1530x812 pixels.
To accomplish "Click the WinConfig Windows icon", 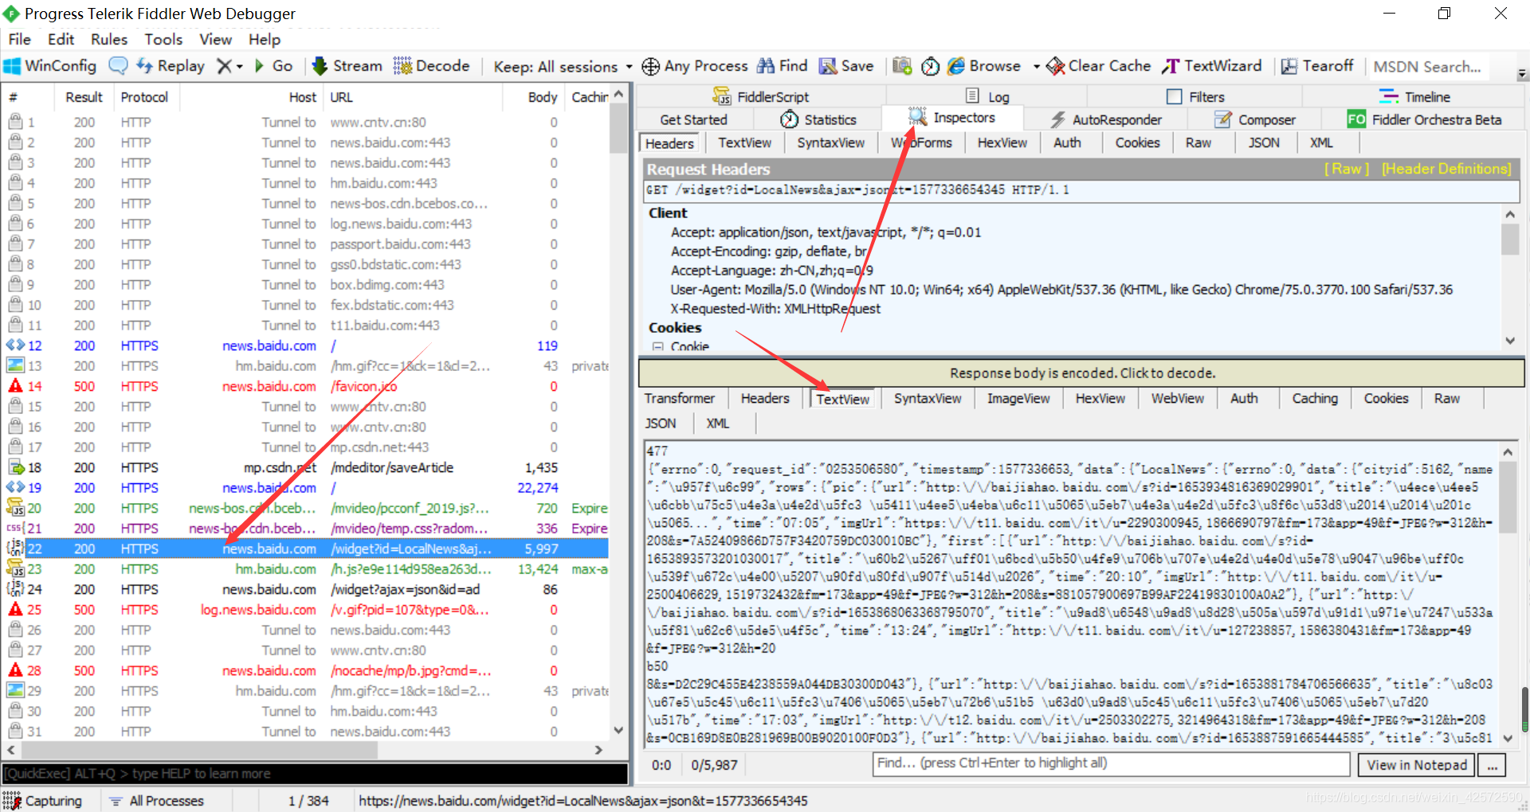I will pos(12,66).
